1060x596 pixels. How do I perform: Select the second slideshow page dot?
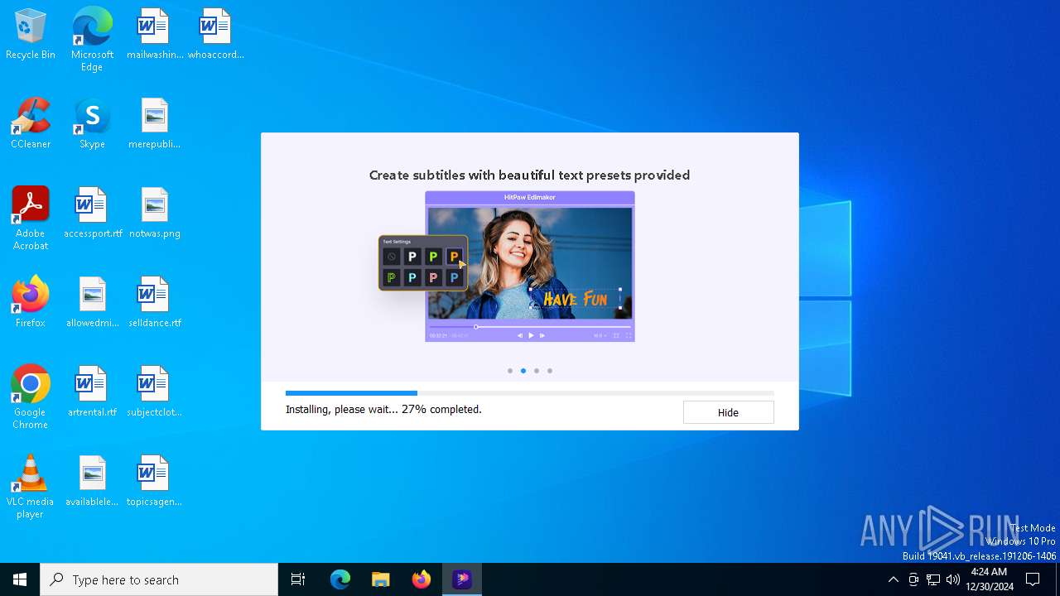(x=523, y=371)
